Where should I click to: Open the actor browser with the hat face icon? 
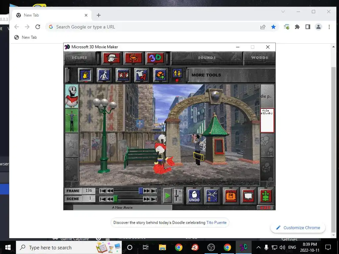pyautogui.click(x=112, y=58)
